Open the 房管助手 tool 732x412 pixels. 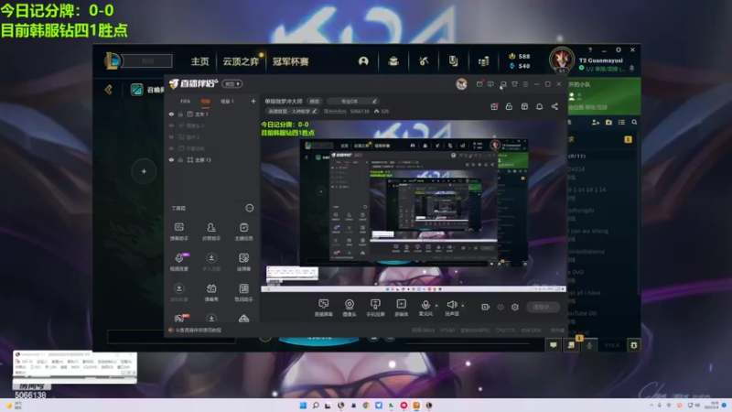[x=211, y=232]
